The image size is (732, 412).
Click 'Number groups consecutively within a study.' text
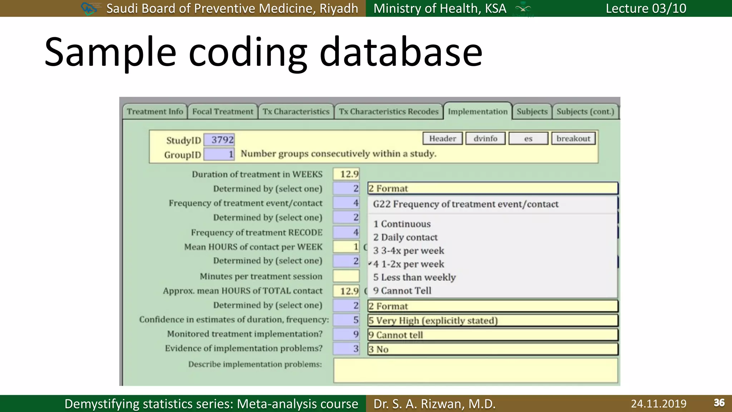(x=338, y=154)
